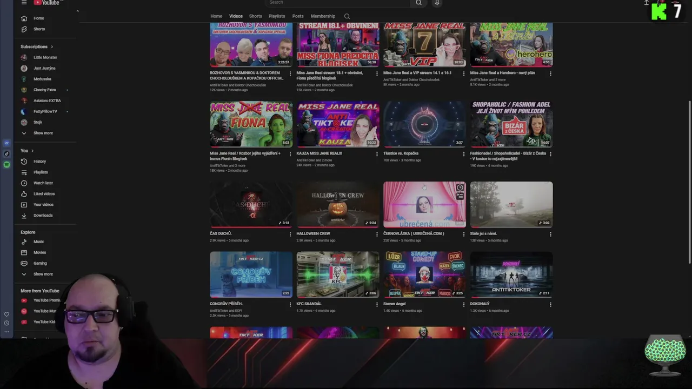The image size is (692, 389).
Task: Switch to the Playlists channel tab
Action: pos(277,16)
